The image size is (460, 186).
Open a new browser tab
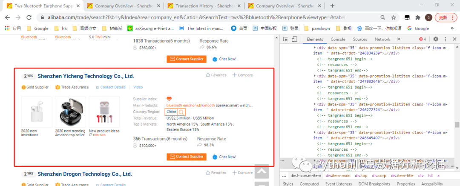[x=332, y=6]
